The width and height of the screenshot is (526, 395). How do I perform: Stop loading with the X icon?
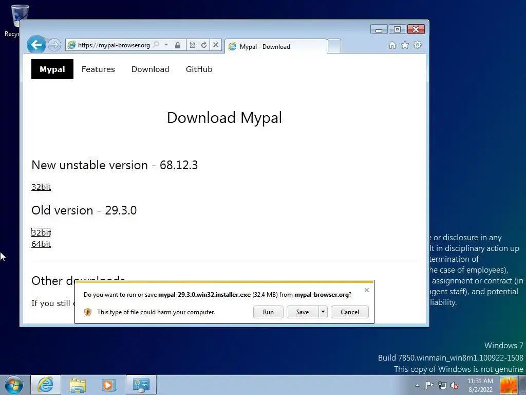[x=216, y=45]
